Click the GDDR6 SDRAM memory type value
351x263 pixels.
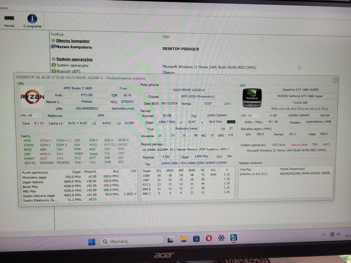click(x=299, y=115)
